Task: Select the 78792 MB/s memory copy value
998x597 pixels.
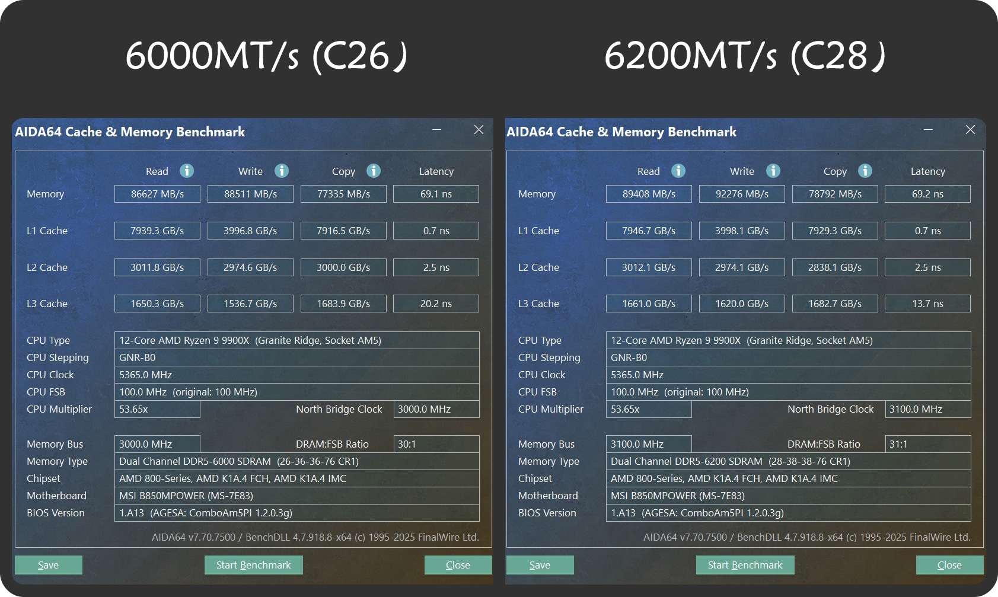Action: coord(835,194)
